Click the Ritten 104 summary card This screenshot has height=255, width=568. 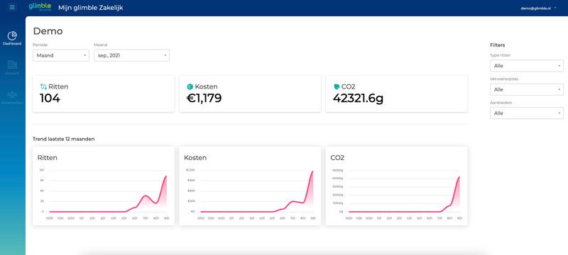tap(103, 94)
